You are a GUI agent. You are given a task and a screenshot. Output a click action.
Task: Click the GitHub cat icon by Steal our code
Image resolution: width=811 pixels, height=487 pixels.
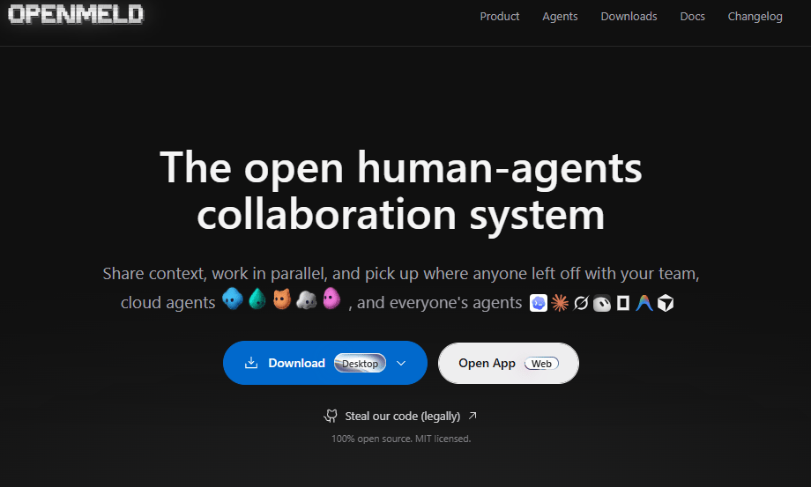pyautogui.click(x=331, y=416)
